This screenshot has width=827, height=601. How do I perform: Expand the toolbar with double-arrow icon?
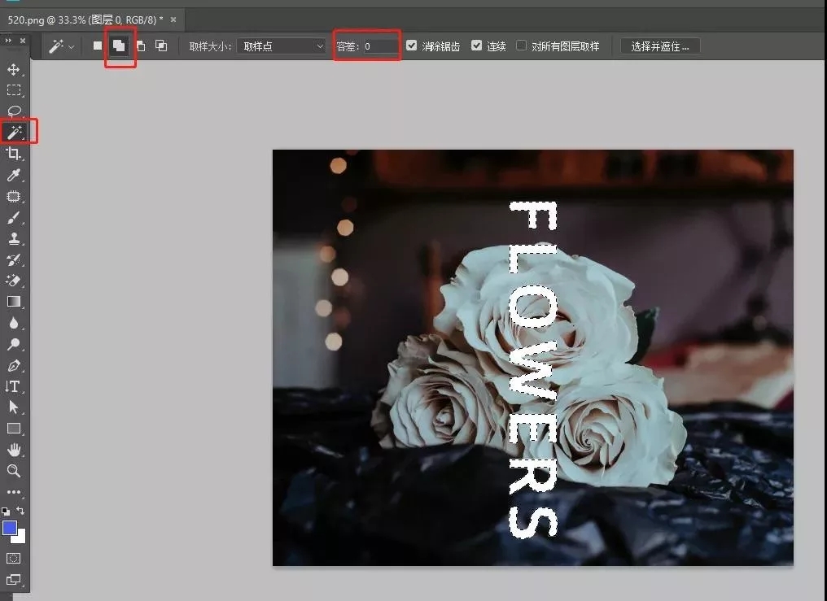(x=7, y=39)
